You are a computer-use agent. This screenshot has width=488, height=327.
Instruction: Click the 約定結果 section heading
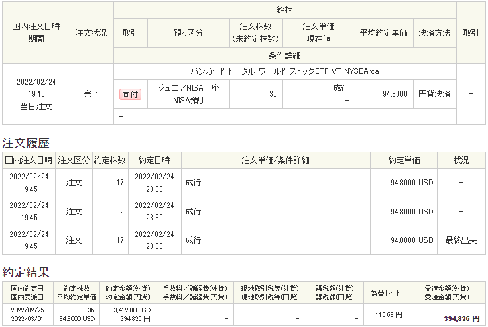pos(26,272)
